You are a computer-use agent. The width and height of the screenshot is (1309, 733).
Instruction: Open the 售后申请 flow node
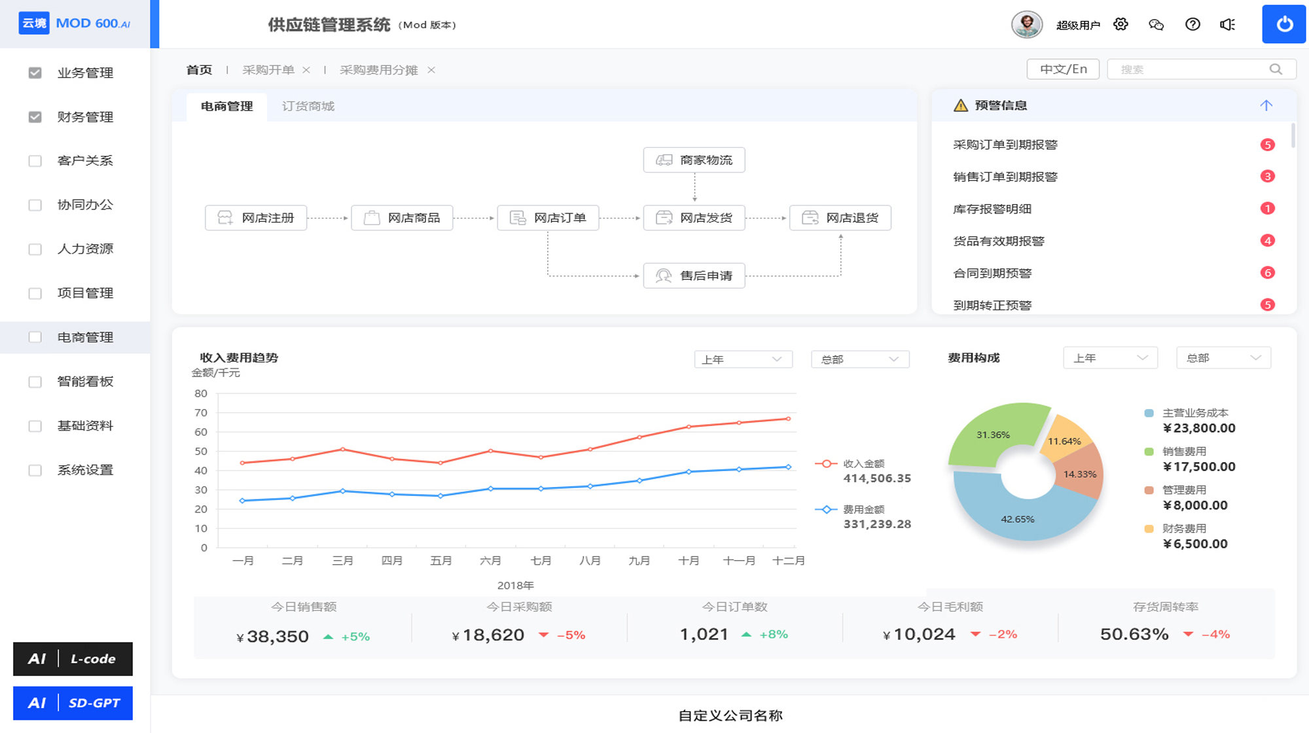(694, 276)
